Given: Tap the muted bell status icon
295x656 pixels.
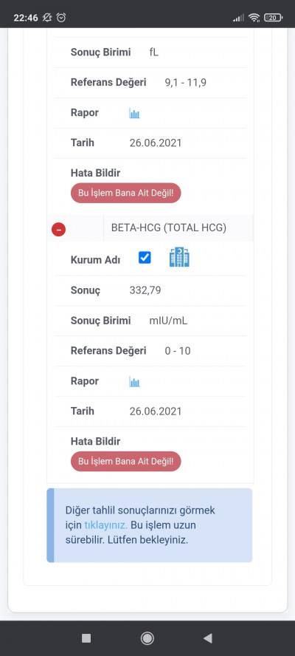Looking at the screenshot, I should click(47, 18).
